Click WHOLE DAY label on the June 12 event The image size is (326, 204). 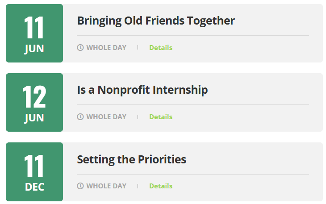[106, 117]
